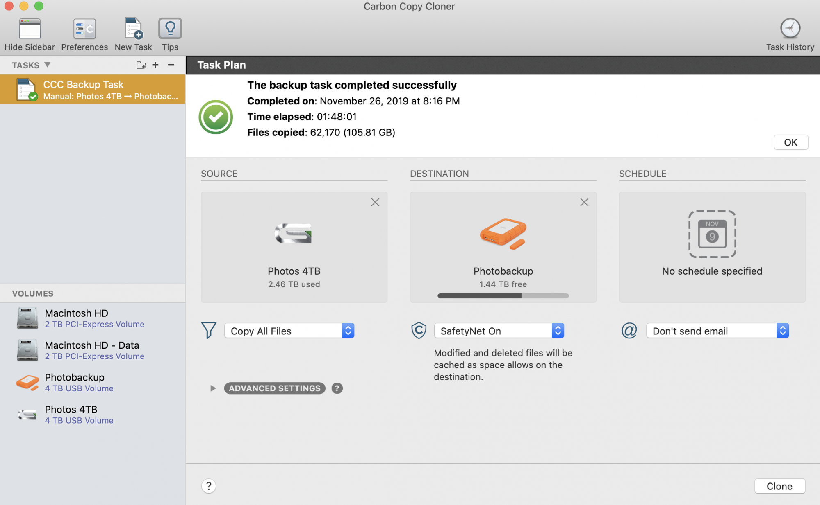Open the Copy All Files dropdown
Screen dimensions: 820x505
pyautogui.click(x=289, y=331)
